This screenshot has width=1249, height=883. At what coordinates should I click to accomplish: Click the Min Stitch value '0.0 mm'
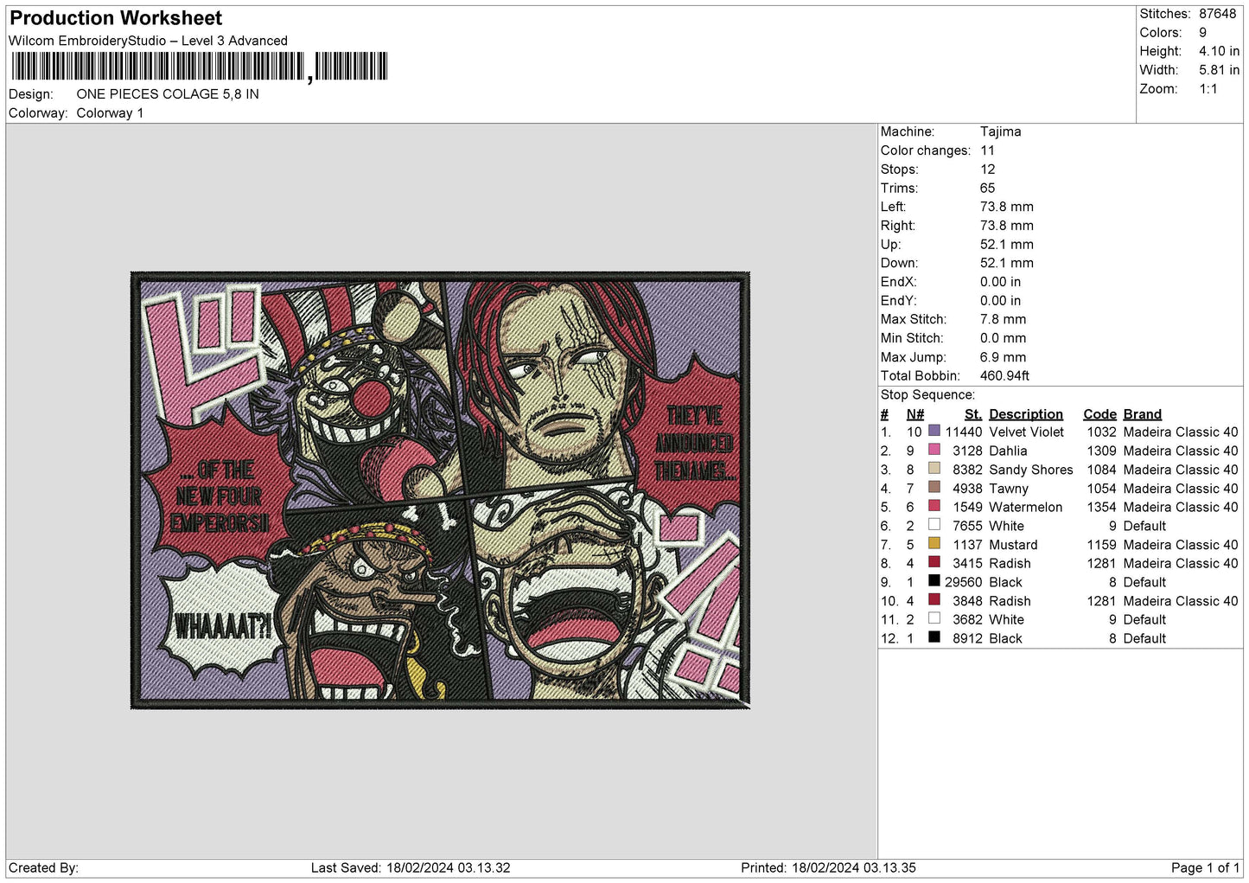click(1004, 338)
